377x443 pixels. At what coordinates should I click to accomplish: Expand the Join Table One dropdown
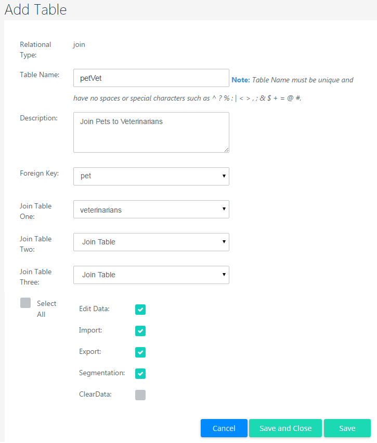click(151, 210)
